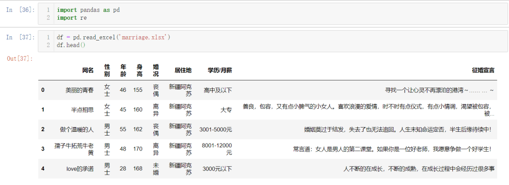Click the declaration starting with 常言道
Viewport: 509px width, 185px height.
click(393, 149)
